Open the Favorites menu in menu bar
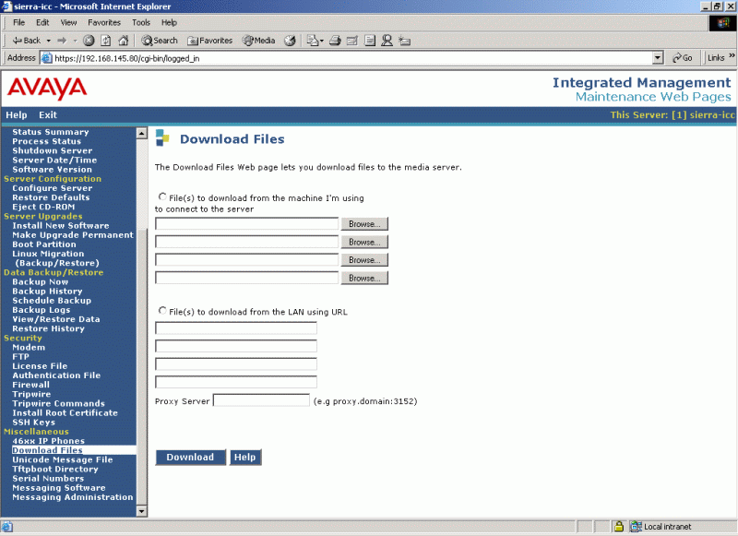The image size is (738, 536). coord(103,22)
